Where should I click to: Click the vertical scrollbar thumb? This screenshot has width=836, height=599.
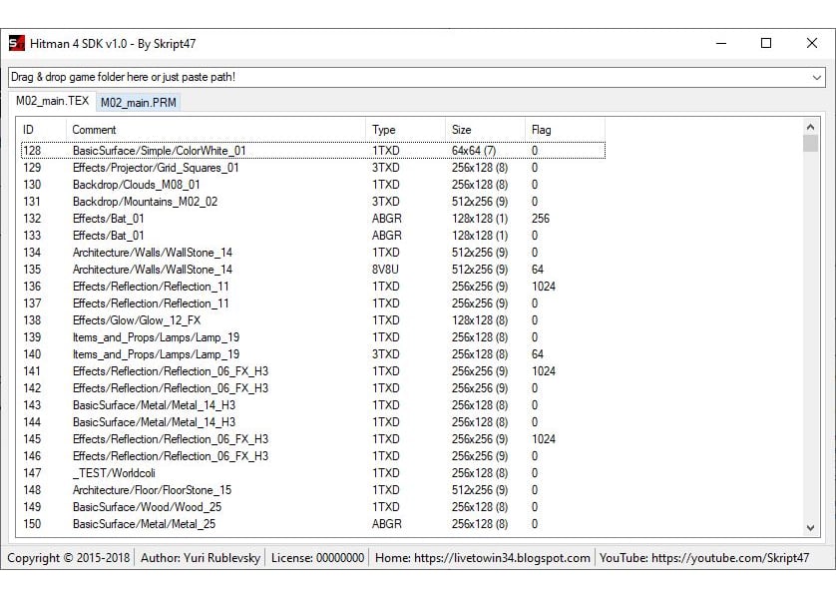(x=810, y=144)
